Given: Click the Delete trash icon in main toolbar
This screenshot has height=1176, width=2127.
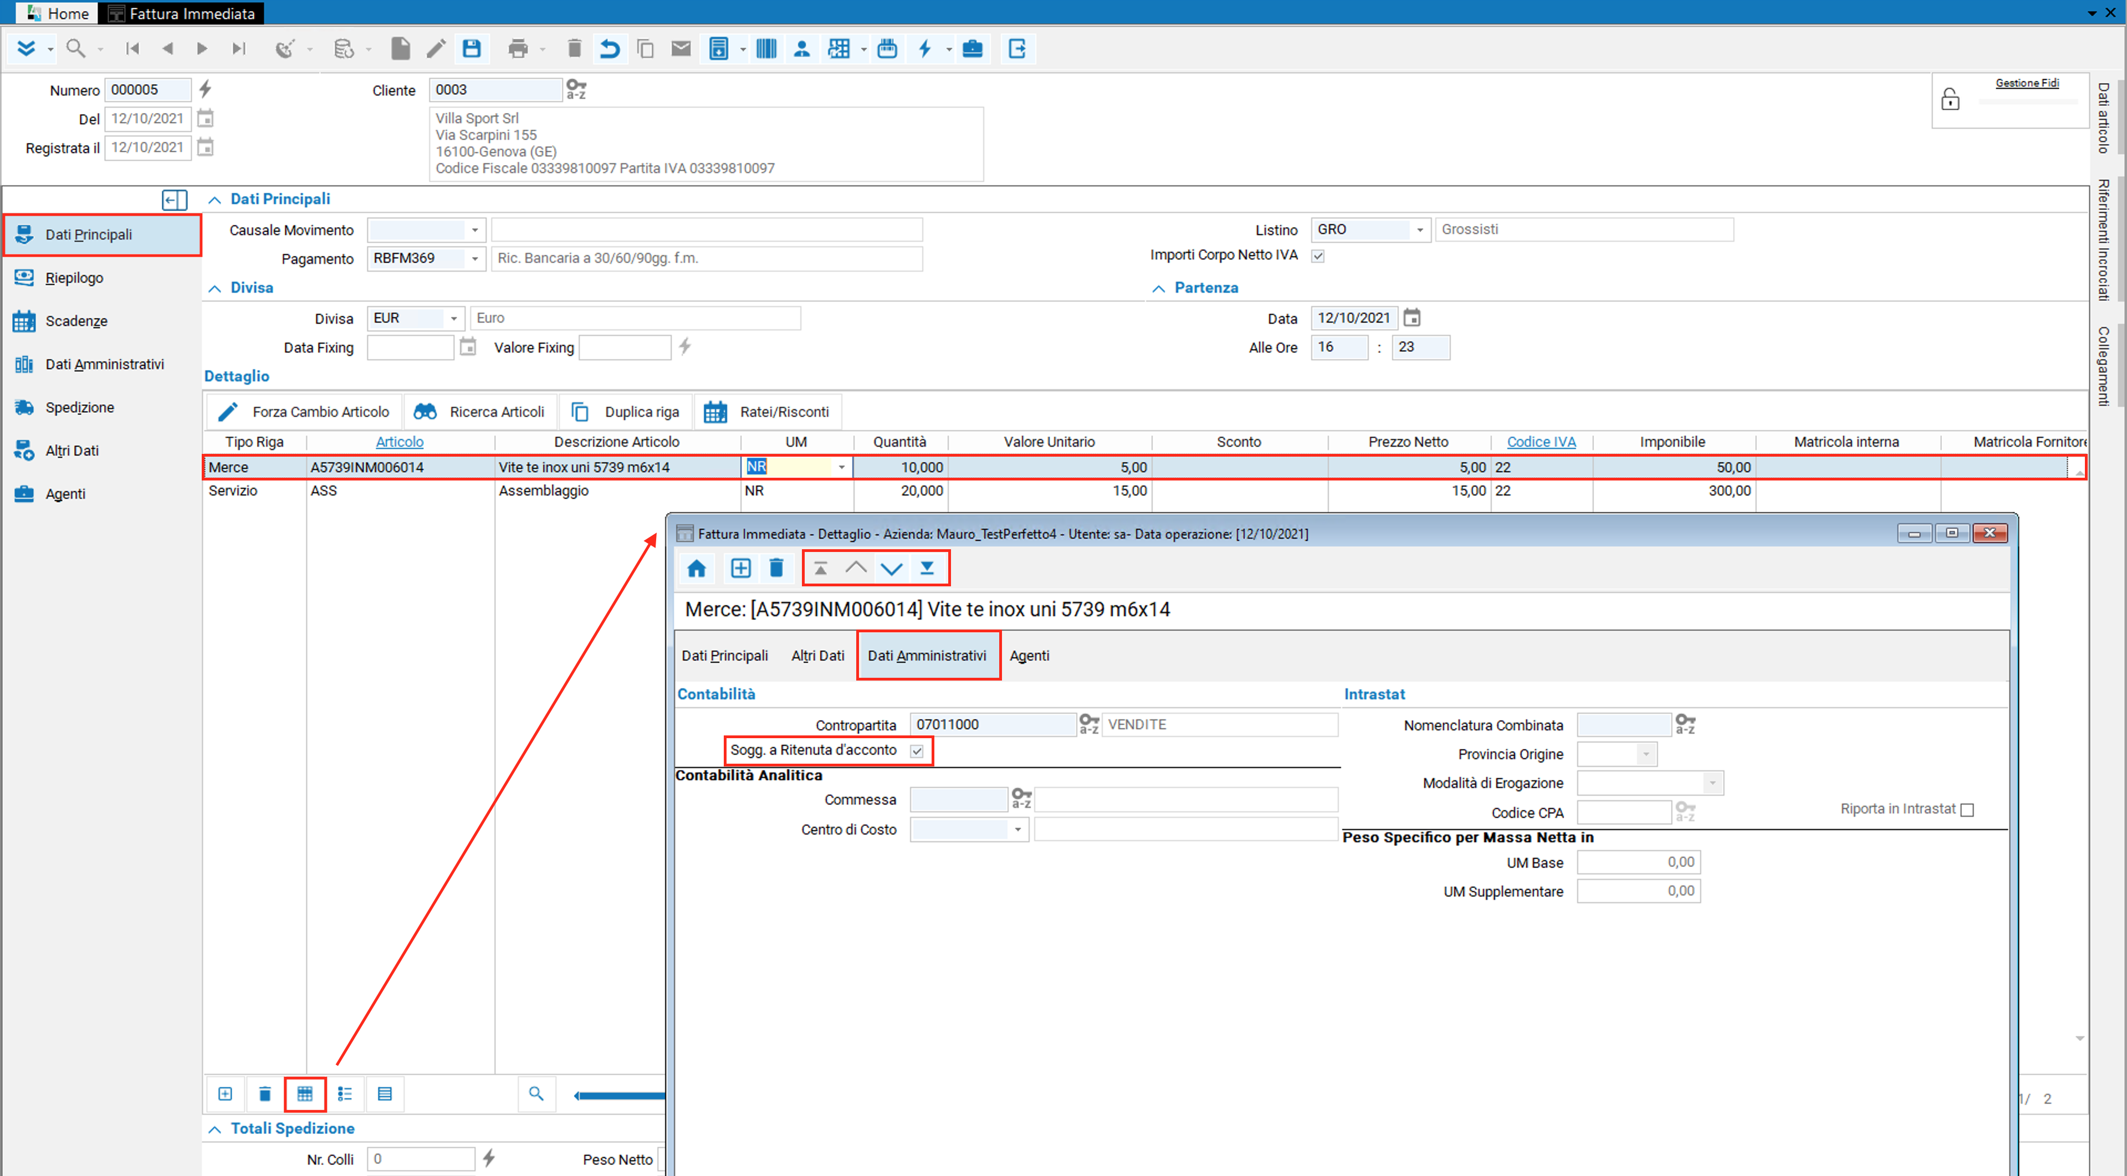Looking at the screenshot, I should 575,49.
